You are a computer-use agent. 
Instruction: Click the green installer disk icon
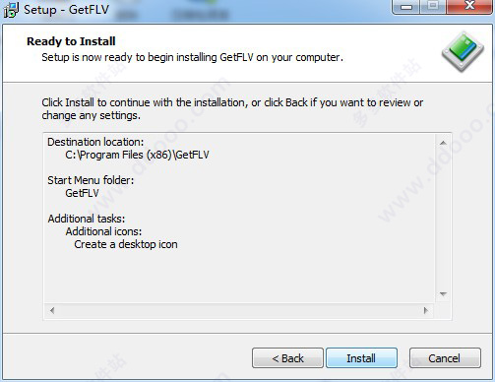click(463, 51)
